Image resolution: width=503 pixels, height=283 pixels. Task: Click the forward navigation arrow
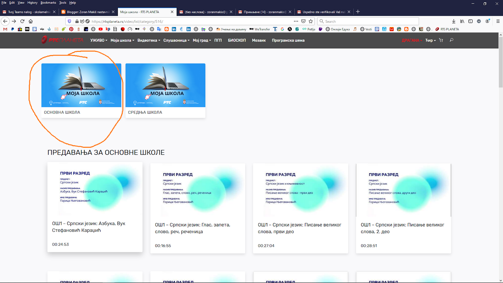coord(14,21)
